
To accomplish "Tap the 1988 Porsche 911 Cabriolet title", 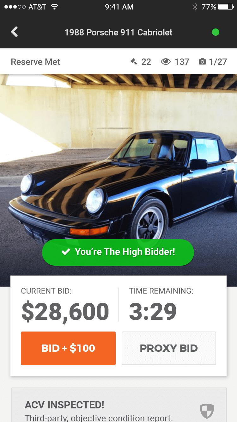I will click(118, 32).
